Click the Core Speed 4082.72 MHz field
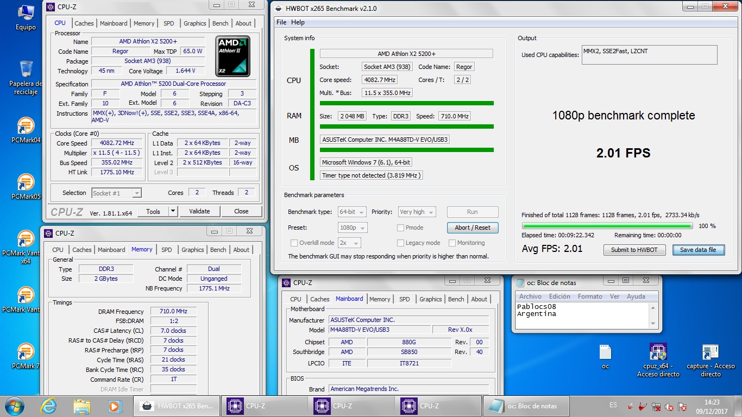742x417 pixels. [116, 143]
